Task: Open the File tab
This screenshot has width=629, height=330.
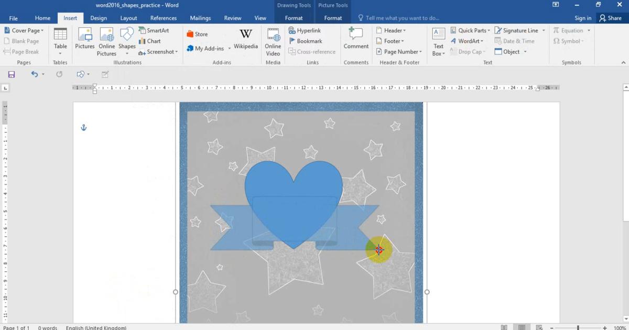Action: click(x=13, y=18)
